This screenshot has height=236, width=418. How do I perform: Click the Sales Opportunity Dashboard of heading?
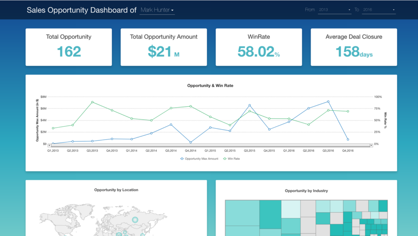tap(82, 10)
